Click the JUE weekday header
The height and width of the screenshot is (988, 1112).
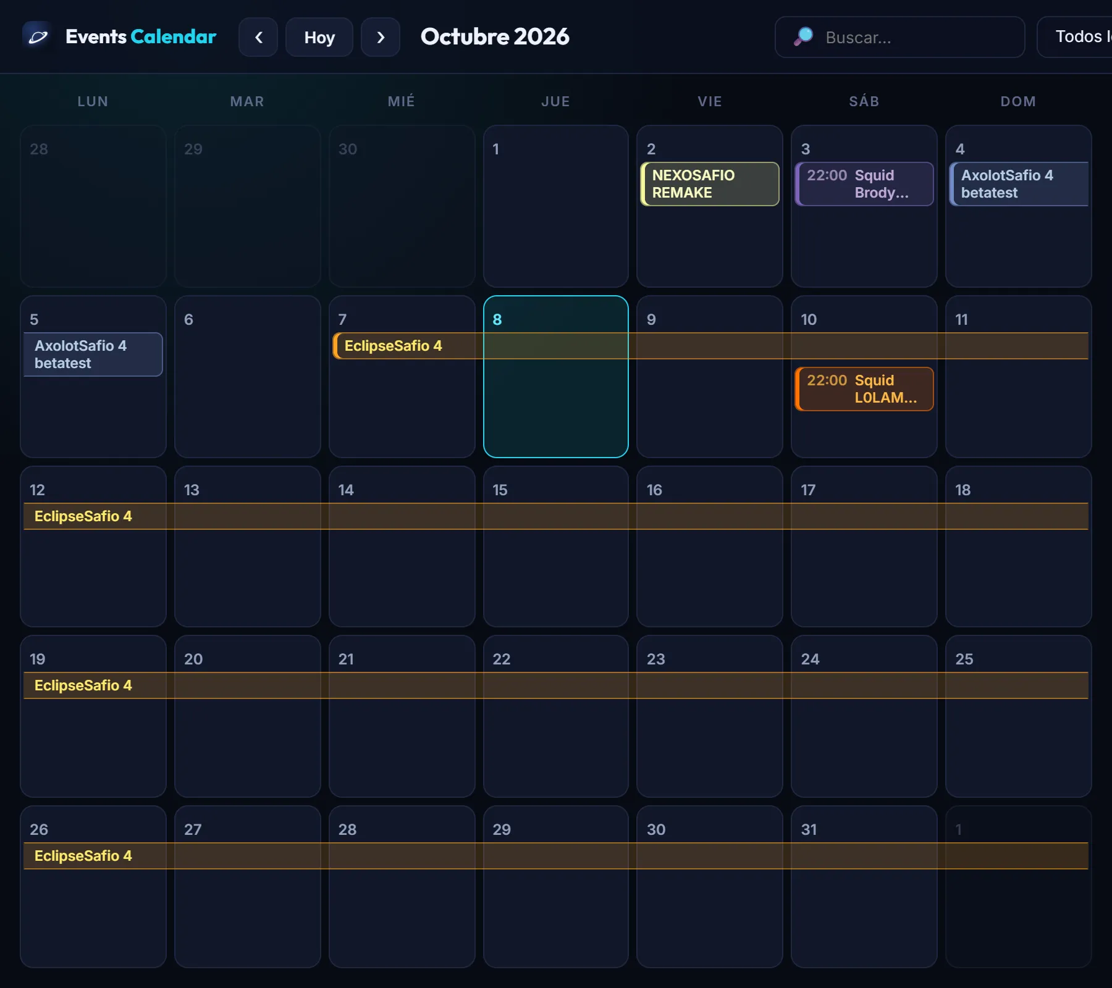[x=556, y=101]
